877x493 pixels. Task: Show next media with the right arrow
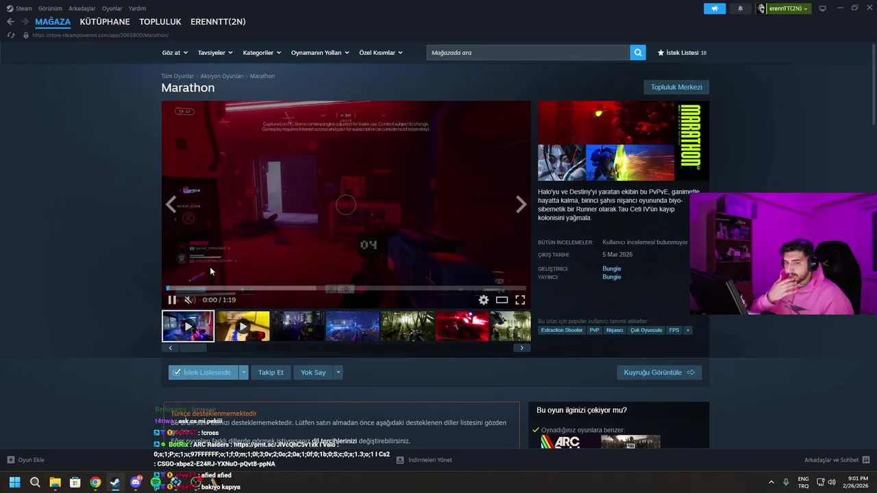point(521,204)
